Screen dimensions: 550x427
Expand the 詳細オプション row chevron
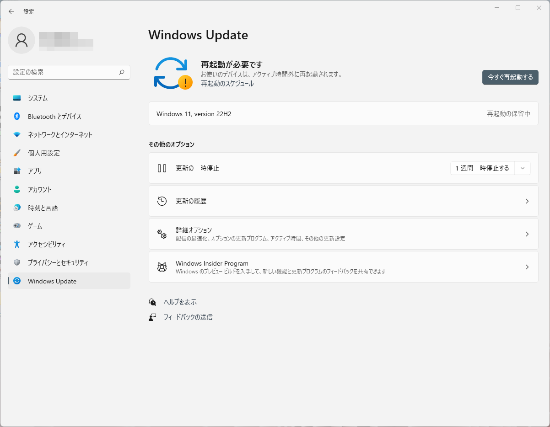pos(527,234)
